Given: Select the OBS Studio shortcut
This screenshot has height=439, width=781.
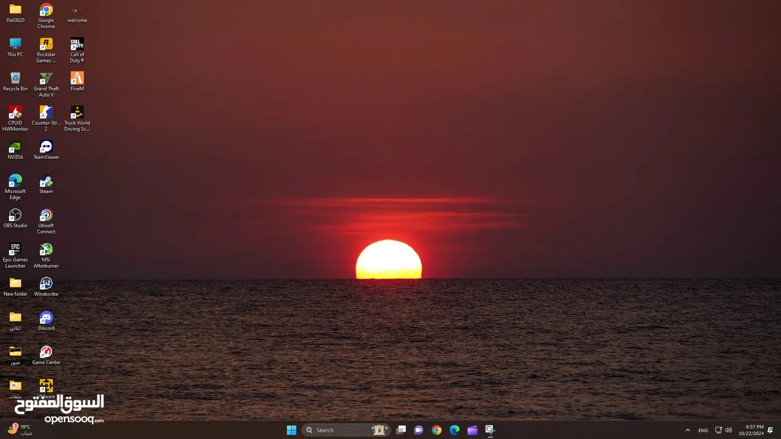Looking at the screenshot, I should pos(15,218).
